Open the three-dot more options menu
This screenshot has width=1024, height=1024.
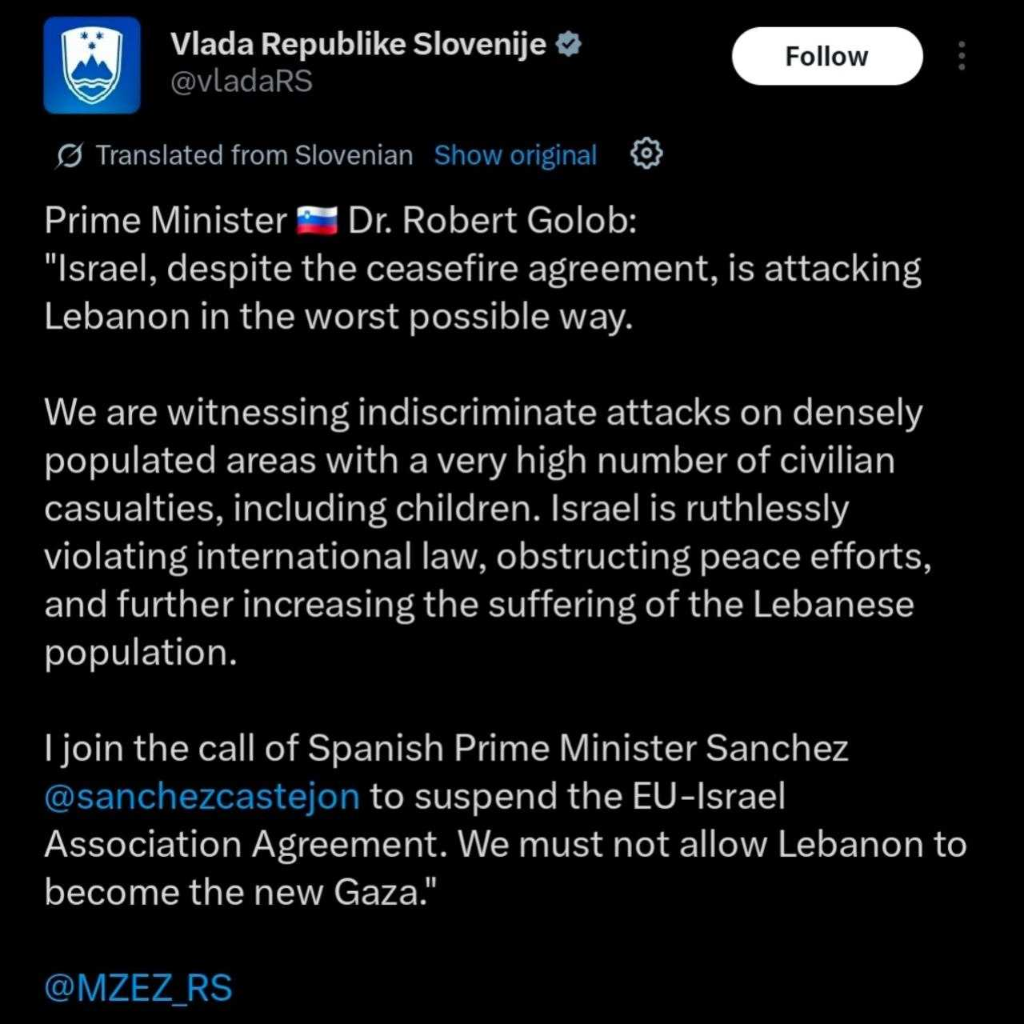[962, 56]
